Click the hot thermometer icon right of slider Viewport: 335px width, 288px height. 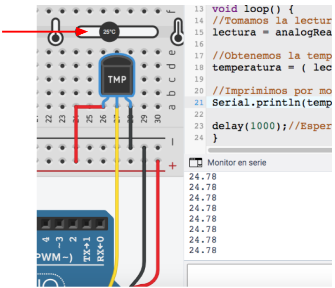pyautogui.click(x=178, y=31)
